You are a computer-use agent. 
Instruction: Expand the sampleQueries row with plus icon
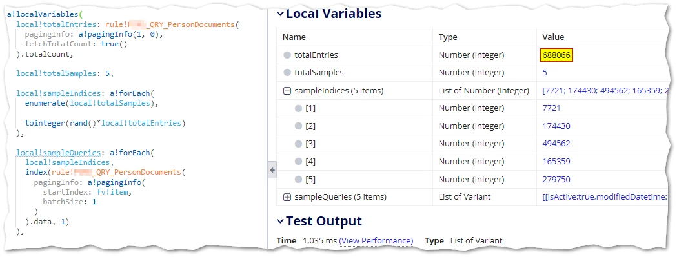tap(287, 197)
